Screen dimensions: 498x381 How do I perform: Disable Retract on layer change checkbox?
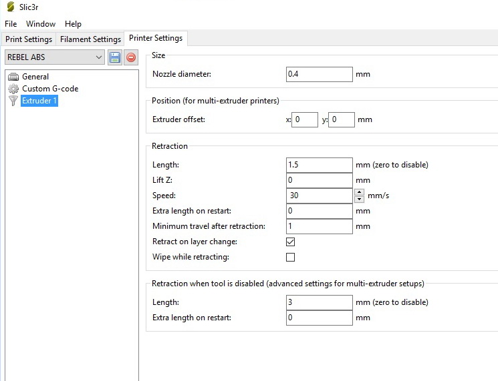(x=290, y=242)
